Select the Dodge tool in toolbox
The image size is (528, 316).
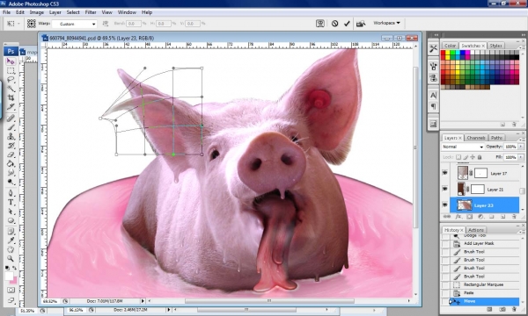11,182
